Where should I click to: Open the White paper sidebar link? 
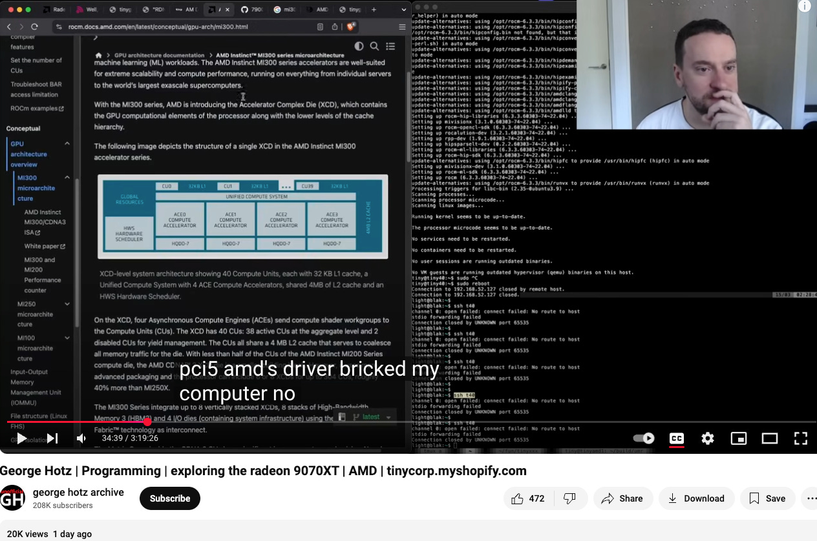point(45,246)
